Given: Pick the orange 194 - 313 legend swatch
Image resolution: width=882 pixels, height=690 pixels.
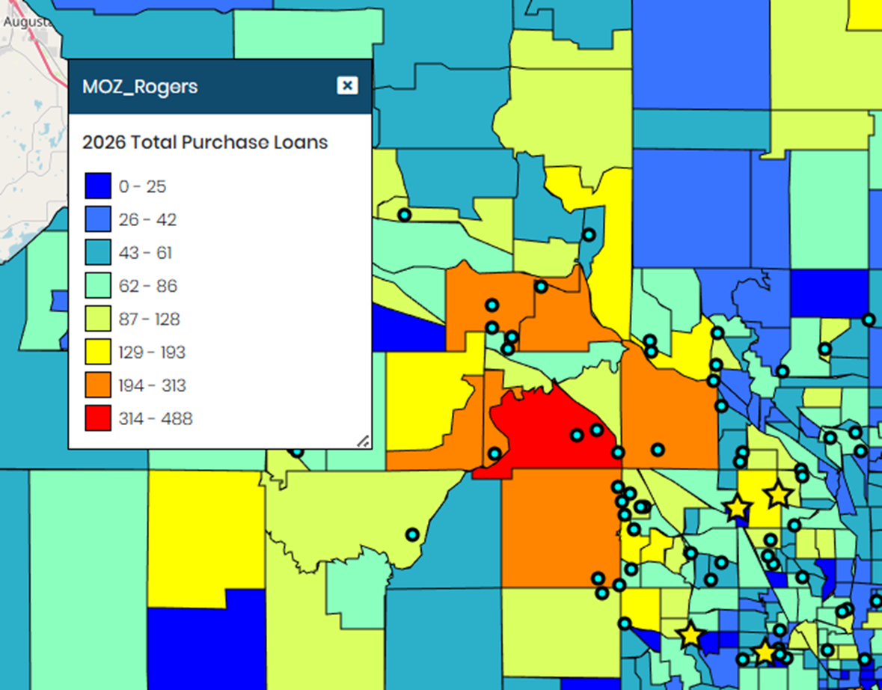Looking at the screenshot, I should (98, 385).
